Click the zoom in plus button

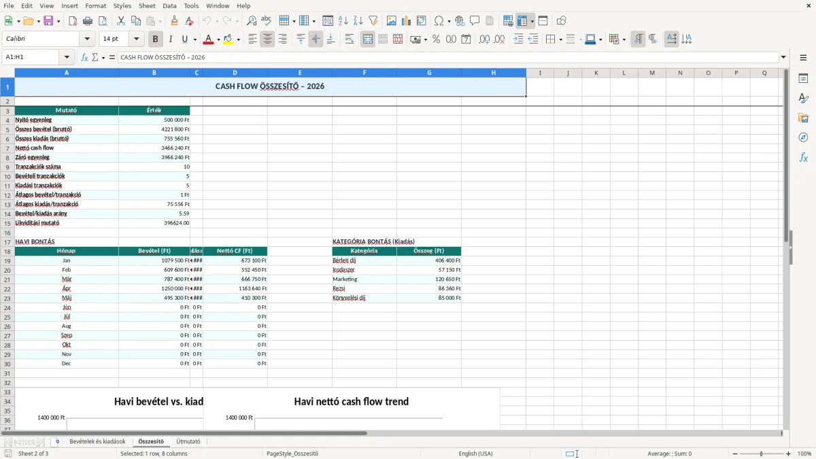789,454
